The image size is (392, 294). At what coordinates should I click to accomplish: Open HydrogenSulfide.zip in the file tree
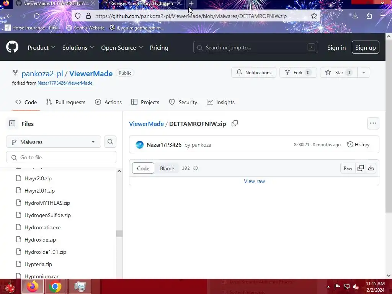[47, 215]
